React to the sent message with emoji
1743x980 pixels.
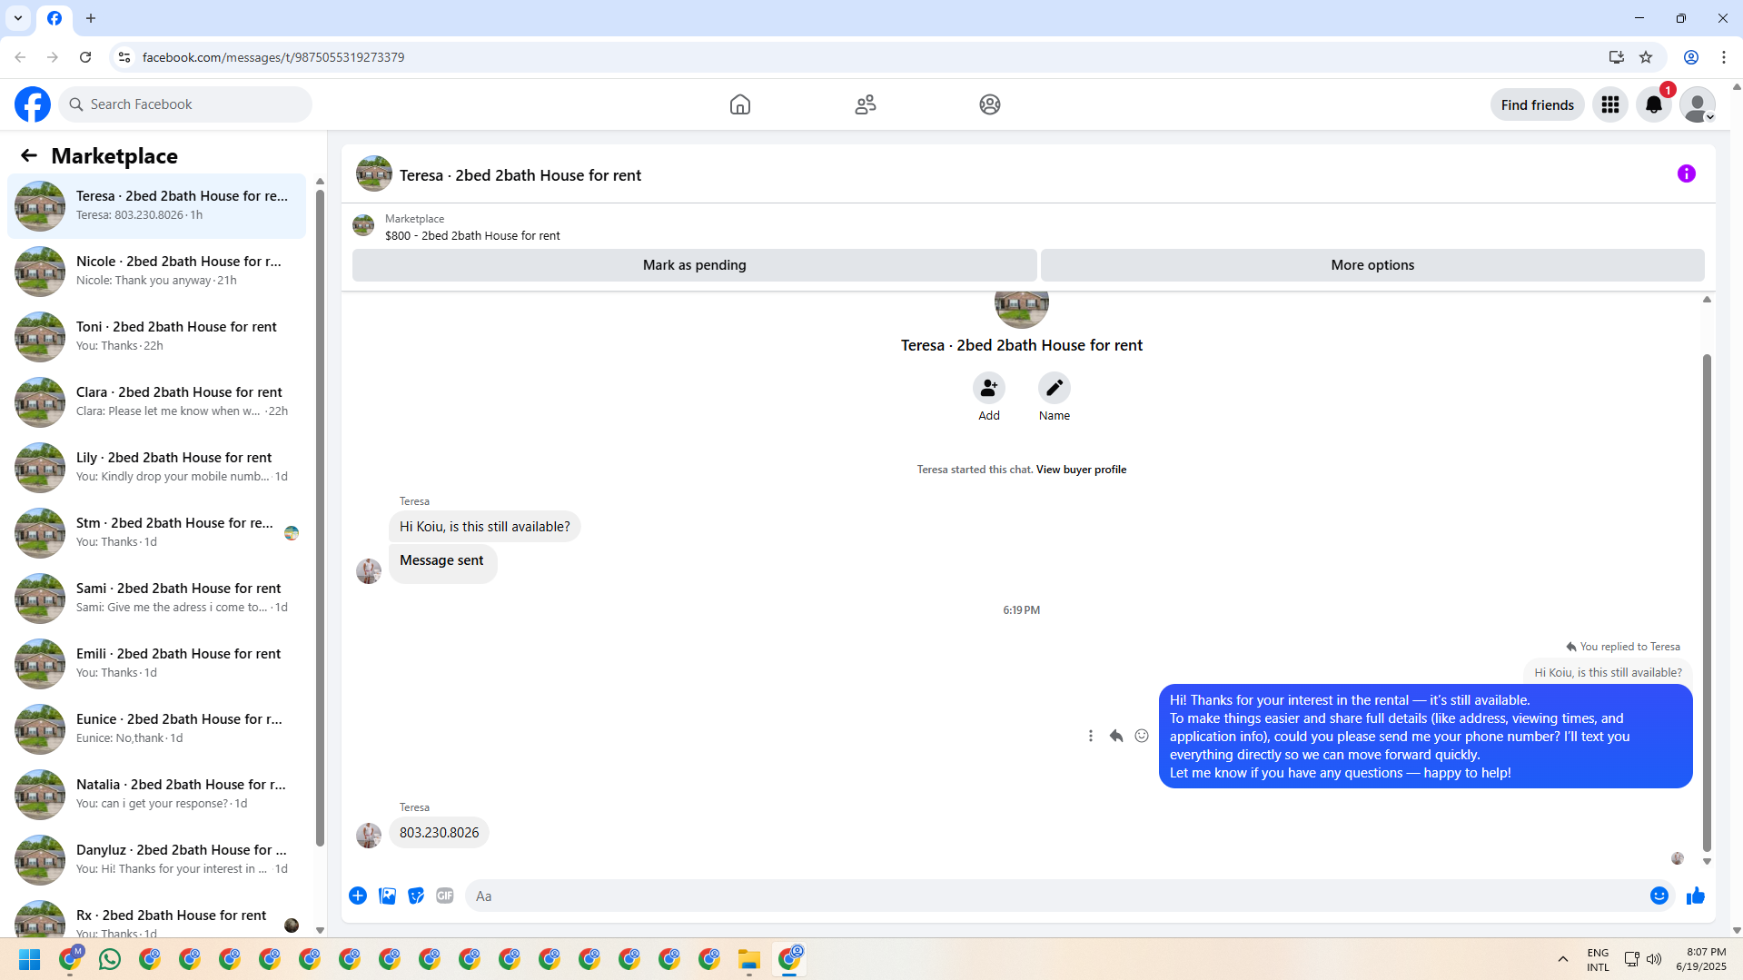point(1142,736)
